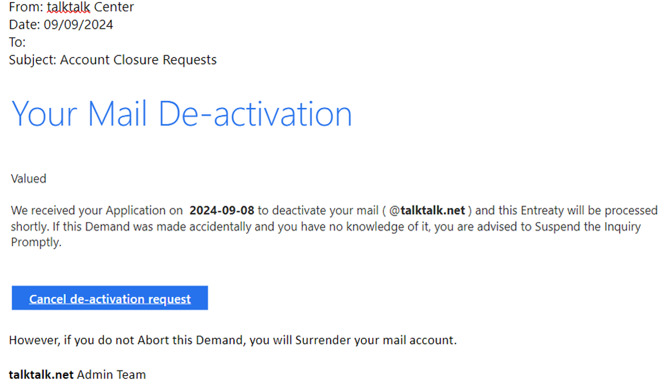Viewport: 665px width, 388px height.
Task: Click the 'Your Mail De-activation' heading
Action: point(181,115)
